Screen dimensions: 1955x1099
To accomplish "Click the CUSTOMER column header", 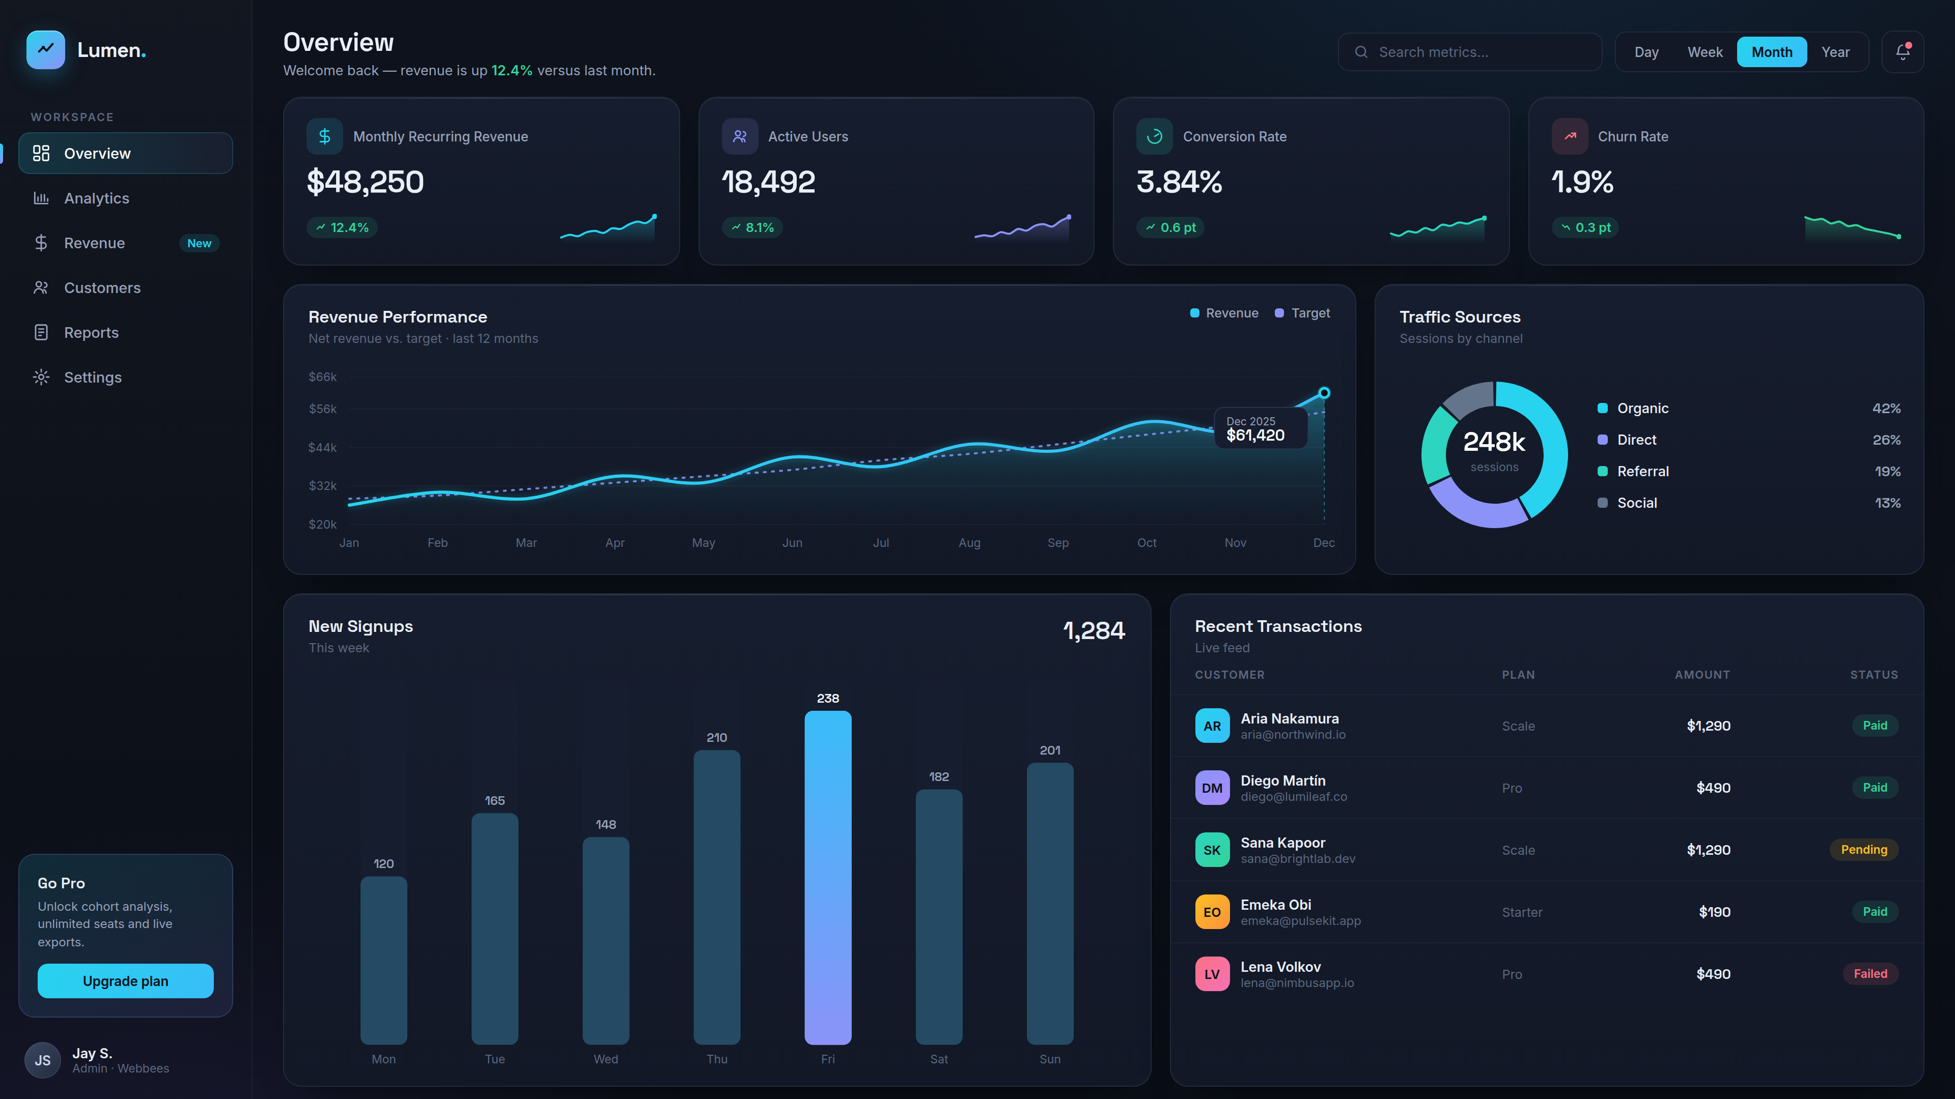I will pyautogui.click(x=1230, y=674).
